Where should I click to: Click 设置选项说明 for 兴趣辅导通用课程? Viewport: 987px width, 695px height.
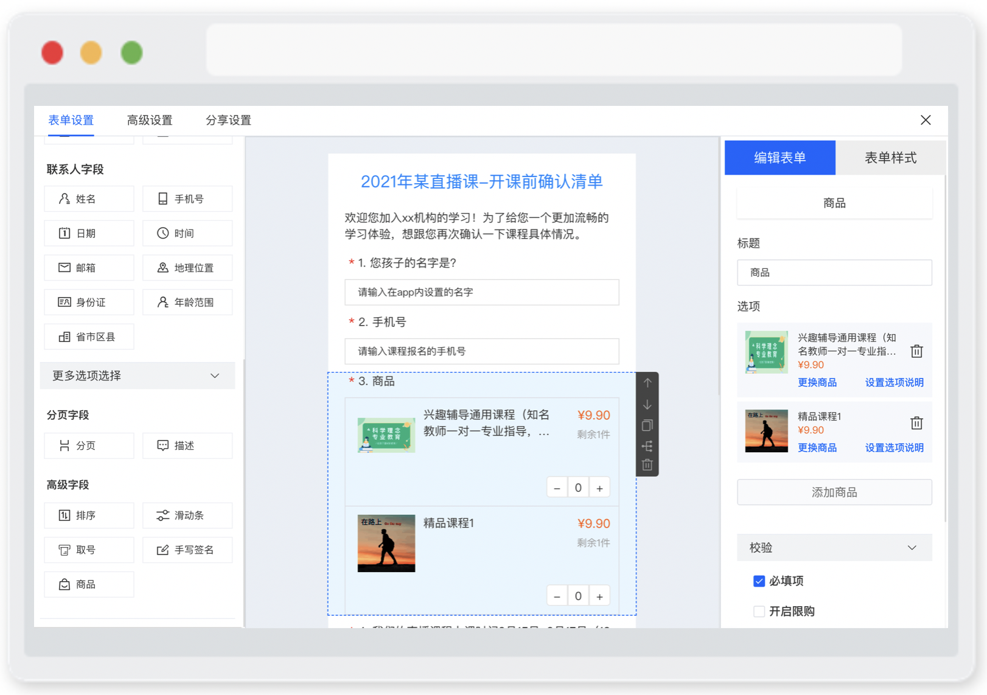click(x=895, y=383)
